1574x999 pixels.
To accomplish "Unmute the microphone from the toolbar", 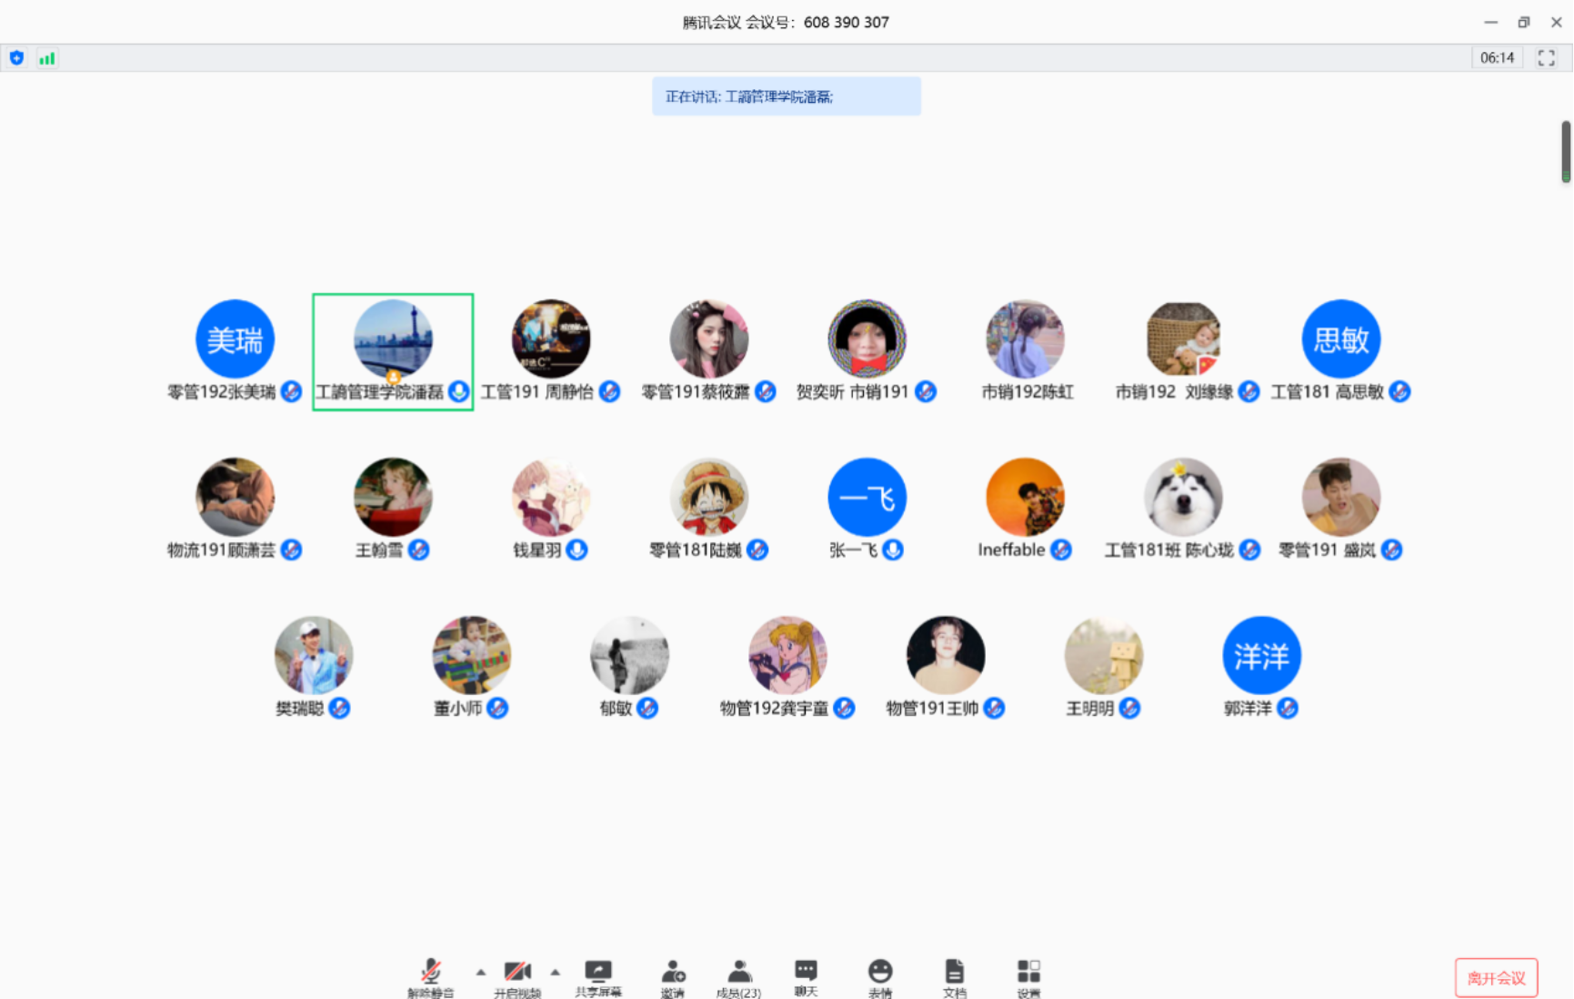I will point(431,974).
